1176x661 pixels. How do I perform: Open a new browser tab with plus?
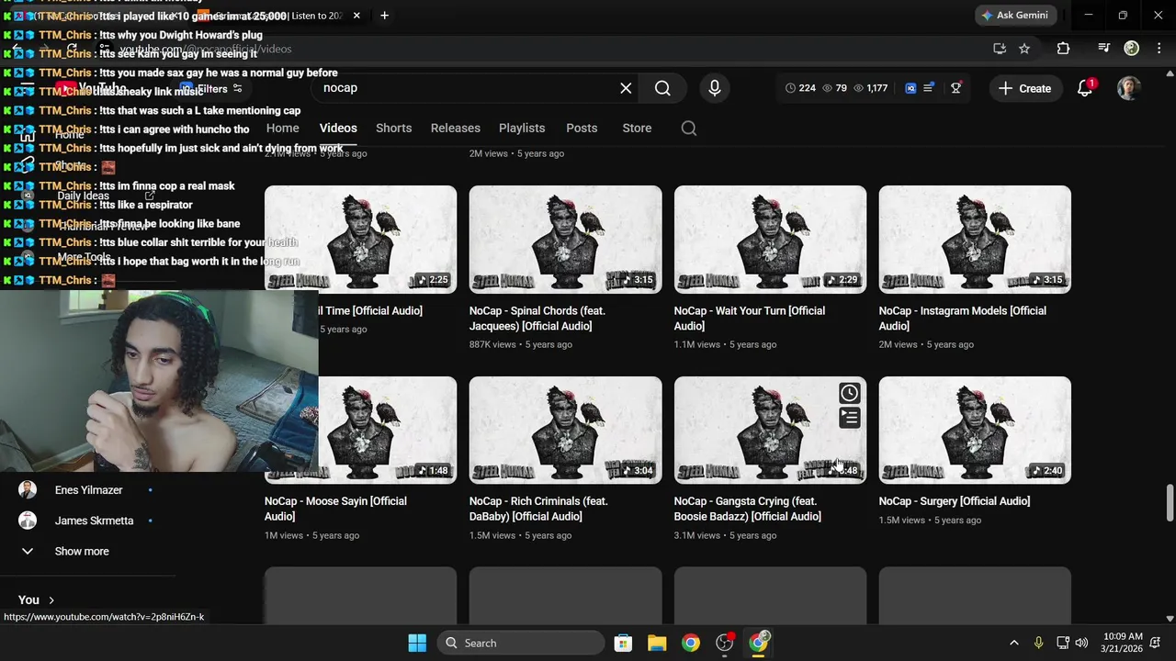pyautogui.click(x=384, y=16)
